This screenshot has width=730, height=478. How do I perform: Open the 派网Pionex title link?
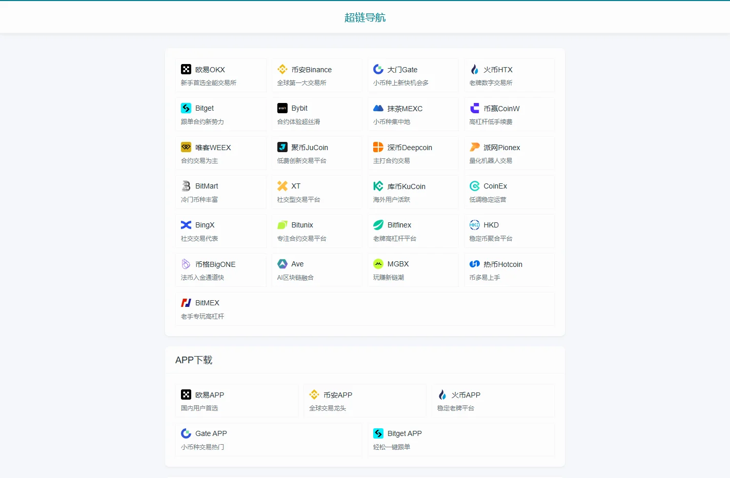[502, 148]
